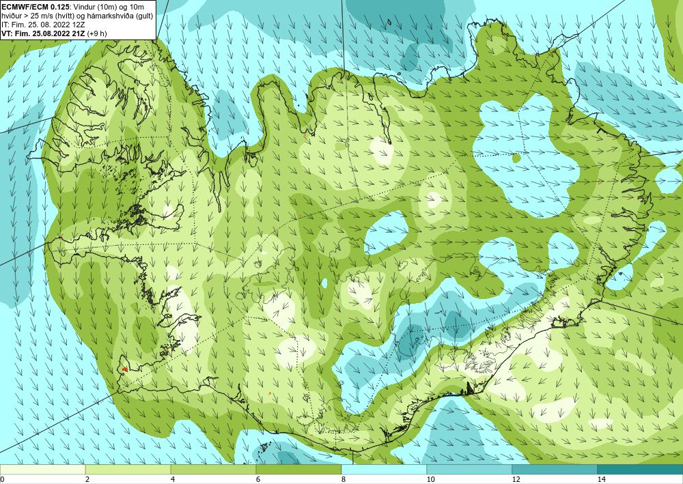Click the title line 'ECMWF/ECM 0.125: Vindur (10m) og 10m'
The height and width of the screenshot is (484, 683).
tap(73, 7)
